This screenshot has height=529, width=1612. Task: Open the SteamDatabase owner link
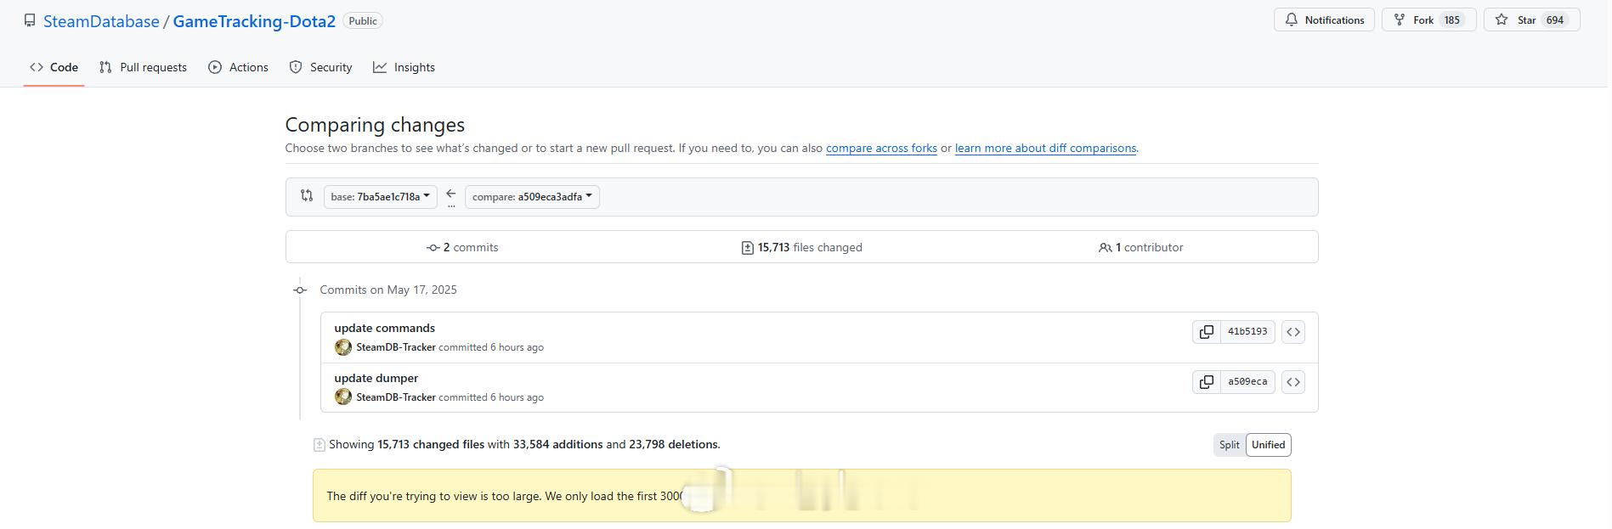pyautogui.click(x=101, y=21)
